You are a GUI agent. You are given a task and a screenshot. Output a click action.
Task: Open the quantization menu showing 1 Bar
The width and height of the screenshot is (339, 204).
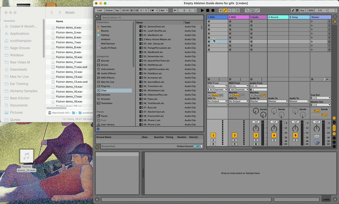163,10
